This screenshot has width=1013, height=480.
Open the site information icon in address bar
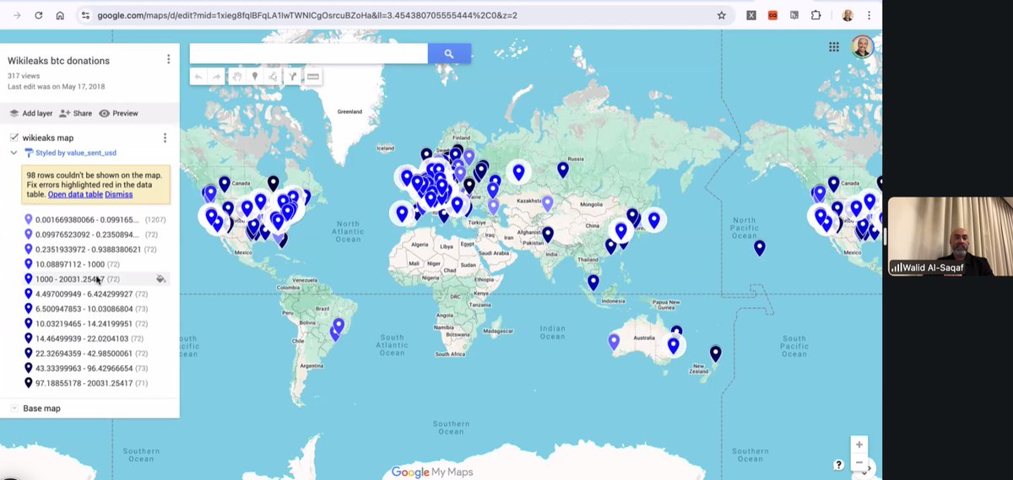(84, 15)
